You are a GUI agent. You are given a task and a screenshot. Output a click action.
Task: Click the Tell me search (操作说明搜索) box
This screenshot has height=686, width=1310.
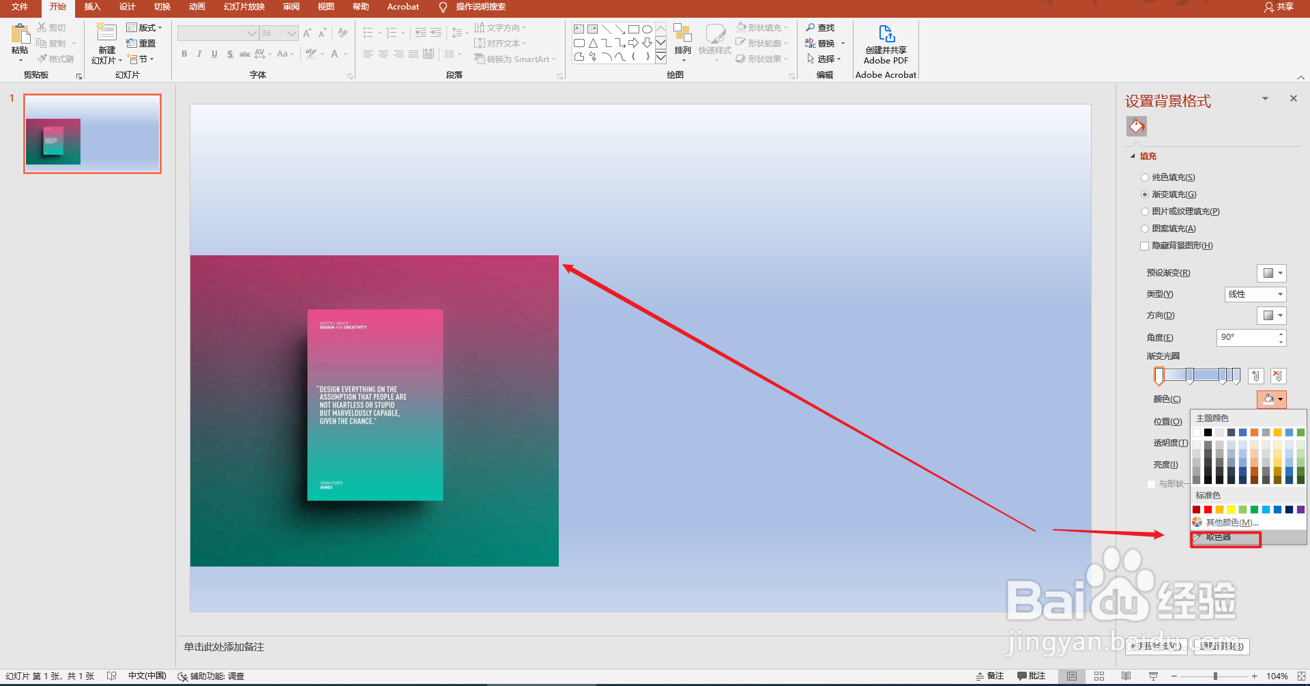click(480, 7)
